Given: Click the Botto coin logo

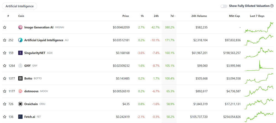Looking at the screenshot, I should coord(20,78).
